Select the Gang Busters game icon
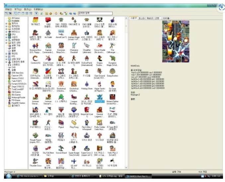This screenshot has height=182, width=225. (x=112, y=73)
